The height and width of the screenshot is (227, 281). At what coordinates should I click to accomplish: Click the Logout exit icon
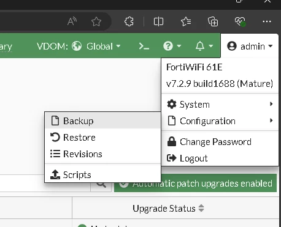(x=172, y=158)
